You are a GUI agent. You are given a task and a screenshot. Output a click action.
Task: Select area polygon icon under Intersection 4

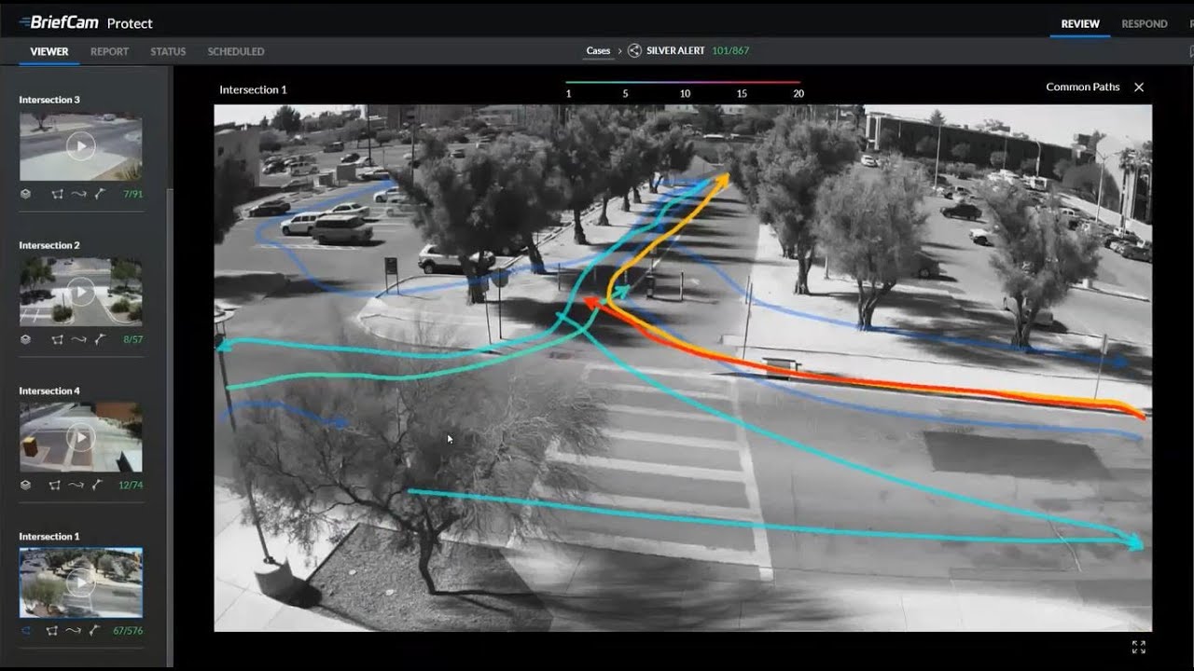(56, 485)
